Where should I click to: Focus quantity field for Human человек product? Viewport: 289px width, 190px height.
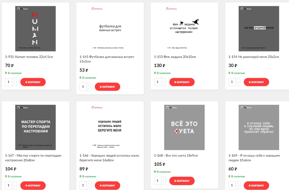pyautogui.click(x=9, y=82)
